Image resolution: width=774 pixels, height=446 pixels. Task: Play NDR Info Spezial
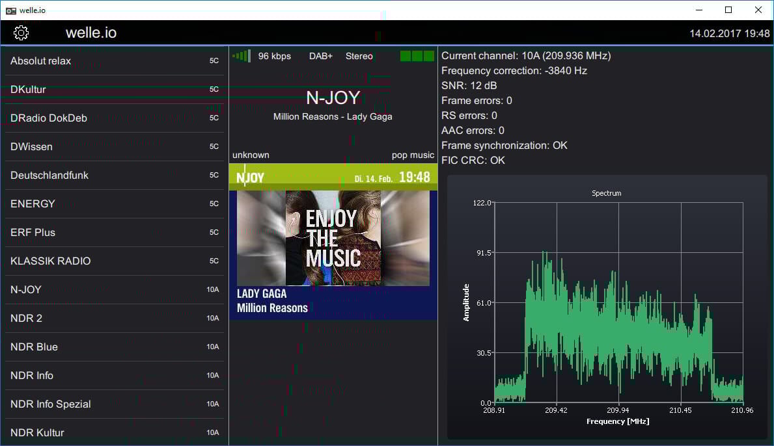tap(114, 404)
